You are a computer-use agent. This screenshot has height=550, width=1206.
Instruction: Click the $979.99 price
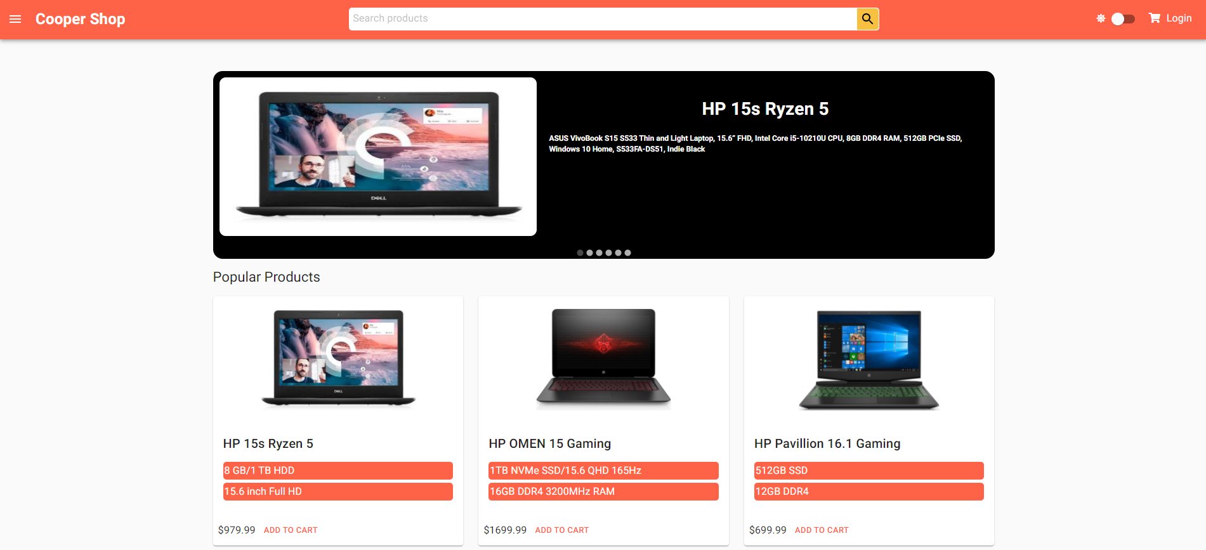pyautogui.click(x=237, y=530)
